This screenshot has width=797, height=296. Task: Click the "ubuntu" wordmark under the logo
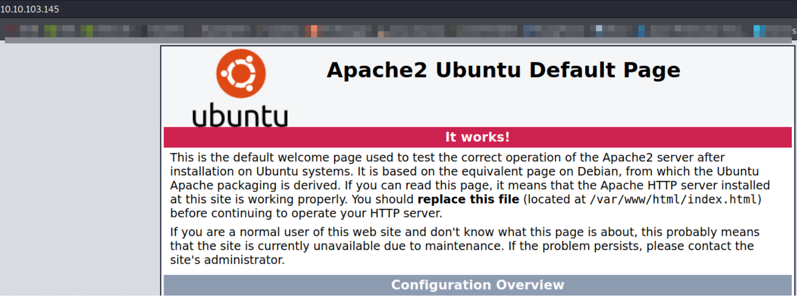point(240,116)
